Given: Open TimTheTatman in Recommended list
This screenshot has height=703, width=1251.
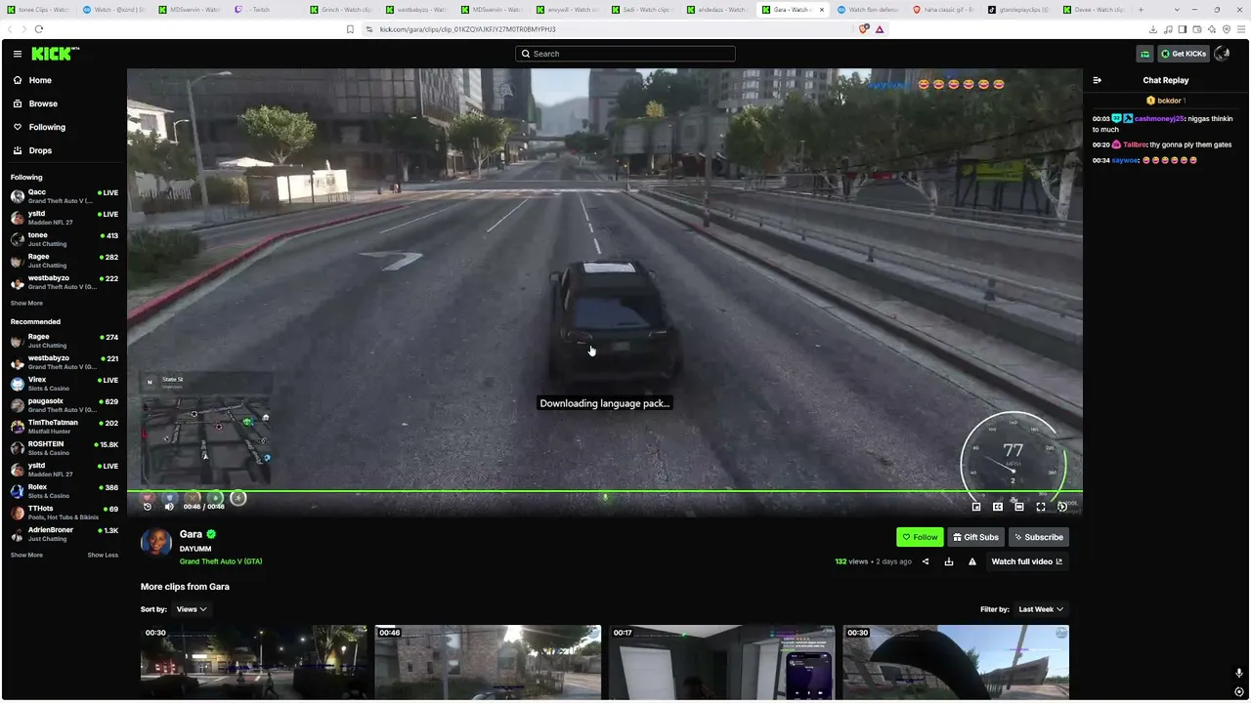Looking at the screenshot, I should click(x=64, y=427).
